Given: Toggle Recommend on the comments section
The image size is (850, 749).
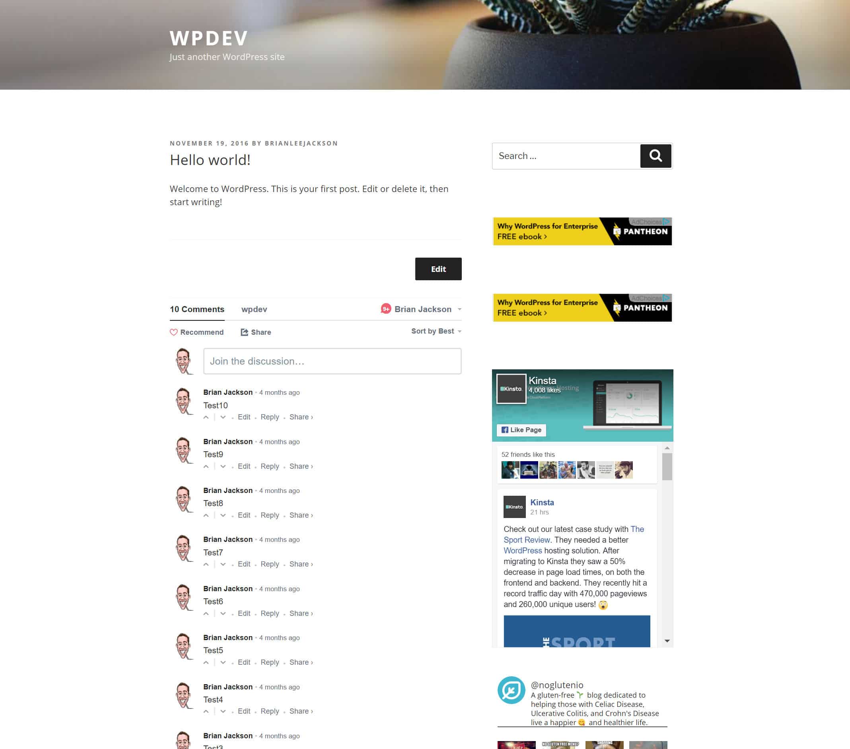Looking at the screenshot, I should coord(197,332).
